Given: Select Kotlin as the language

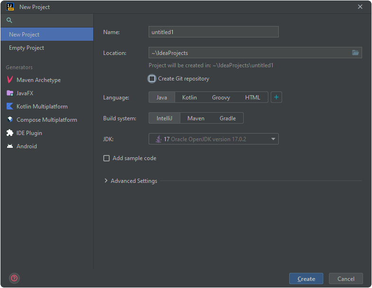Looking at the screenshot, I should [189, 98].
